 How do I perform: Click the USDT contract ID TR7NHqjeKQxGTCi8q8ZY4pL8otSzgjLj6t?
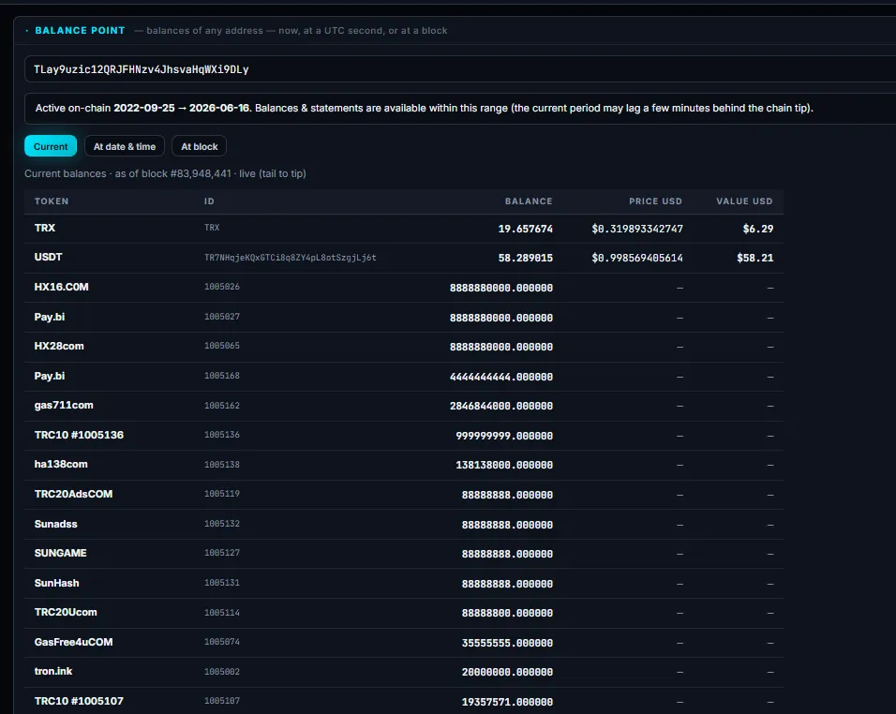pos(291,258)
